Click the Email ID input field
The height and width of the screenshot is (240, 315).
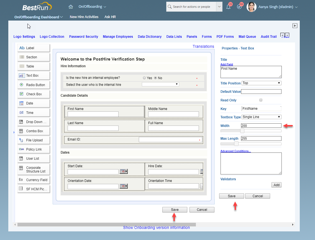170,139
